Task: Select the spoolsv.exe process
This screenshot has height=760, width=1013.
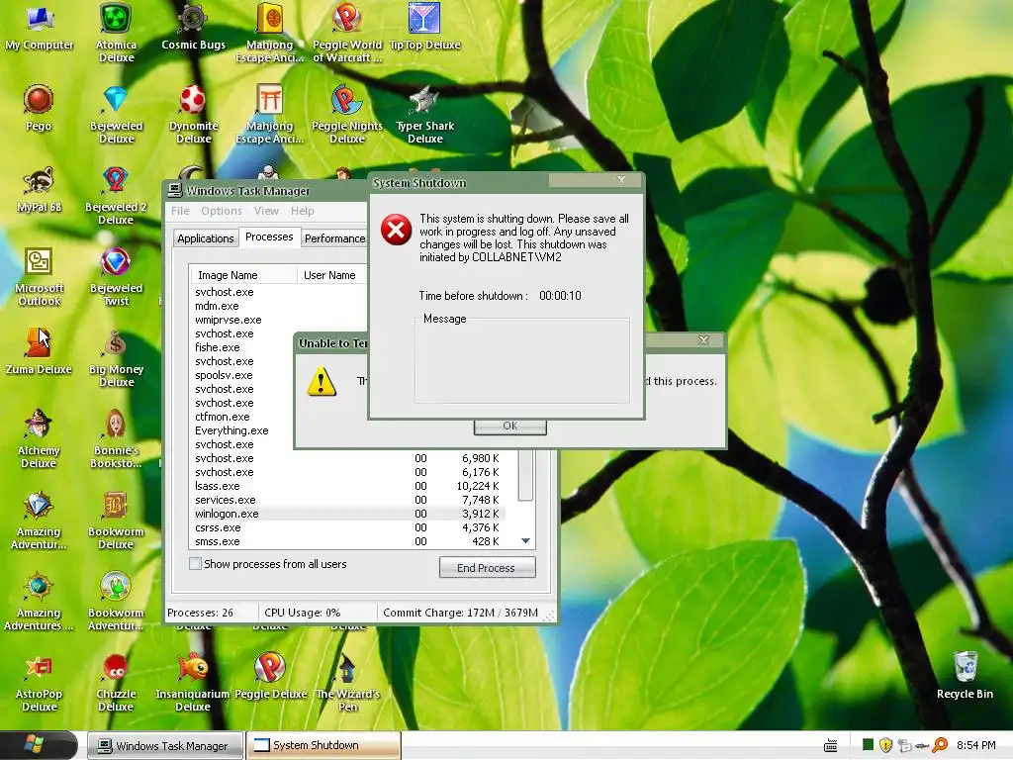Action: (224, 375)
